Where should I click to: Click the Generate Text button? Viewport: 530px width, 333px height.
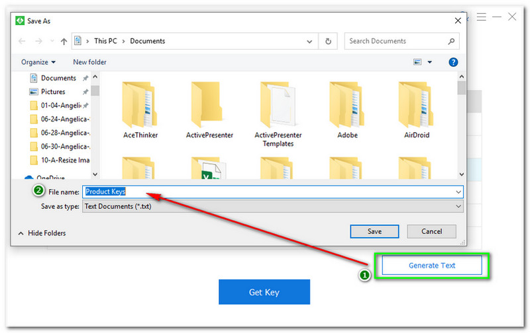[431, 266]
